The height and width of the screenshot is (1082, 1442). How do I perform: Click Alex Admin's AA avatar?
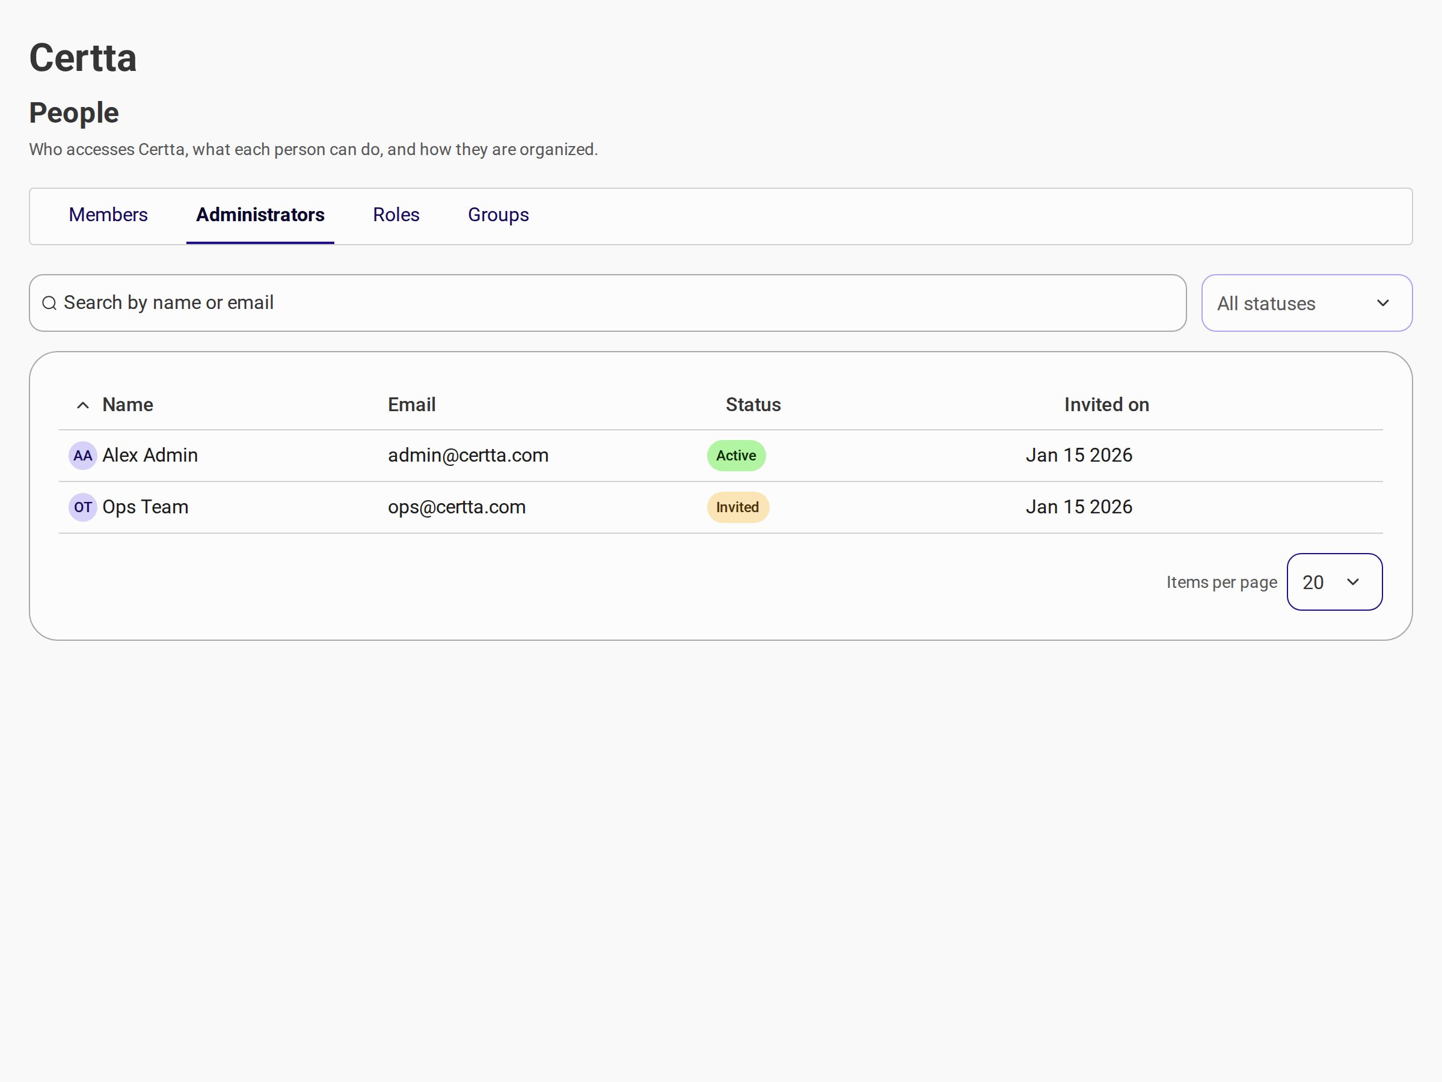[x=83, y=456]
